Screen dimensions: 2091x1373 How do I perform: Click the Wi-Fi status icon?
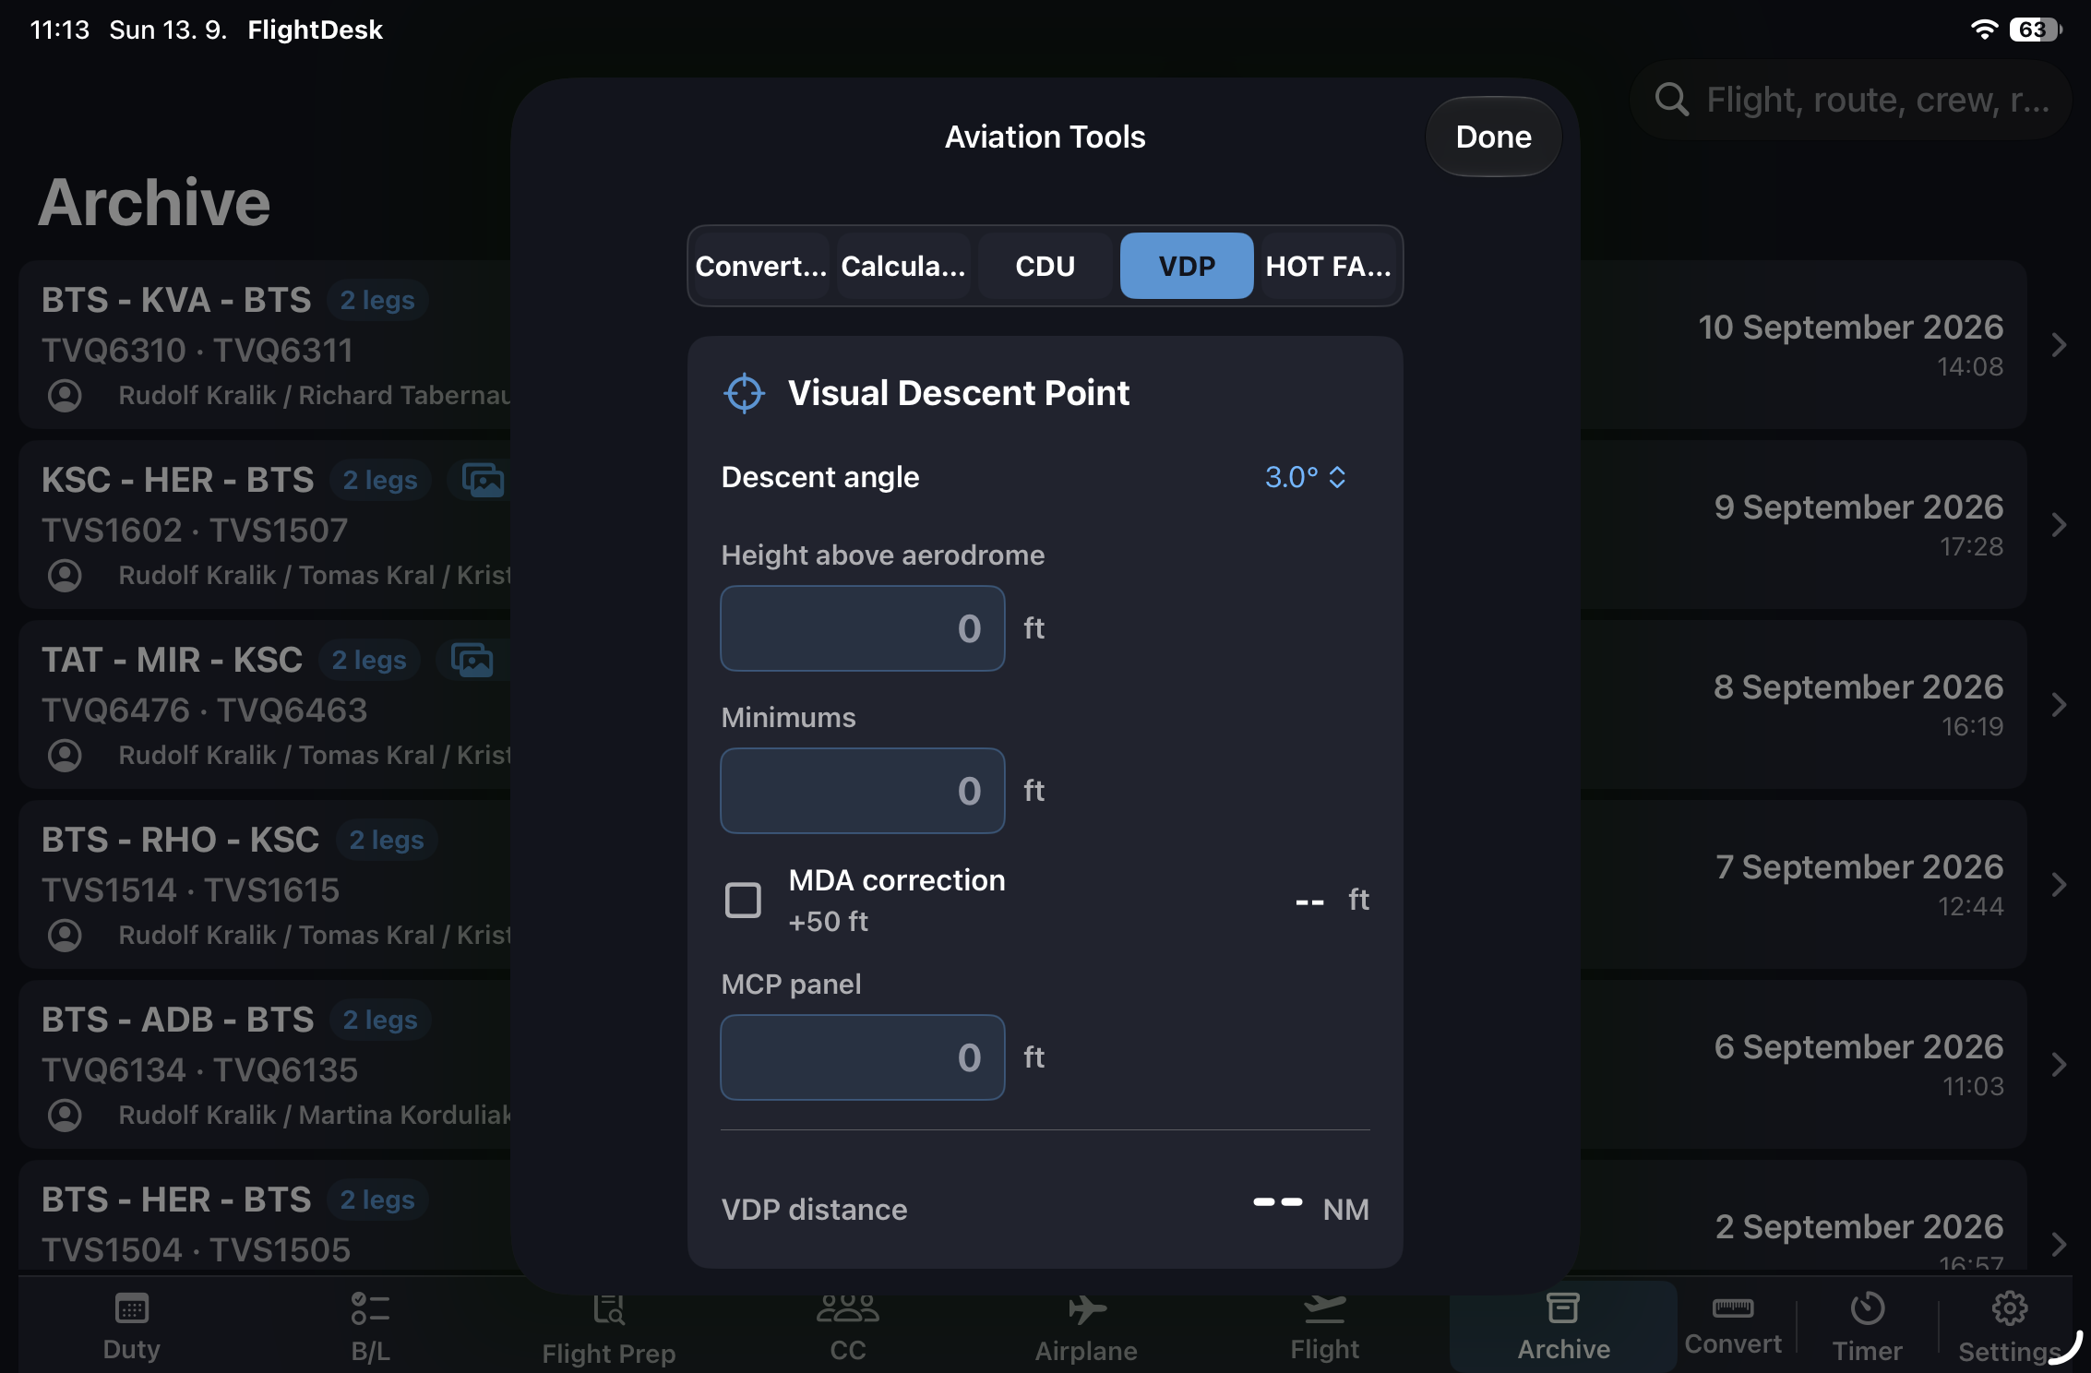tap(1983, 30)
